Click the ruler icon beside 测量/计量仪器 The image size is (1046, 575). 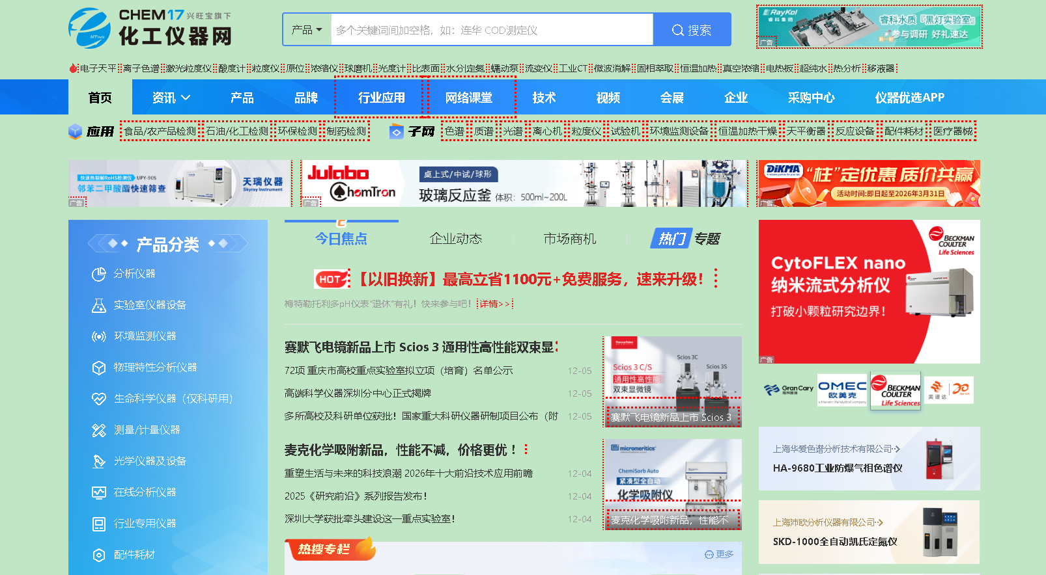(99, 431)
